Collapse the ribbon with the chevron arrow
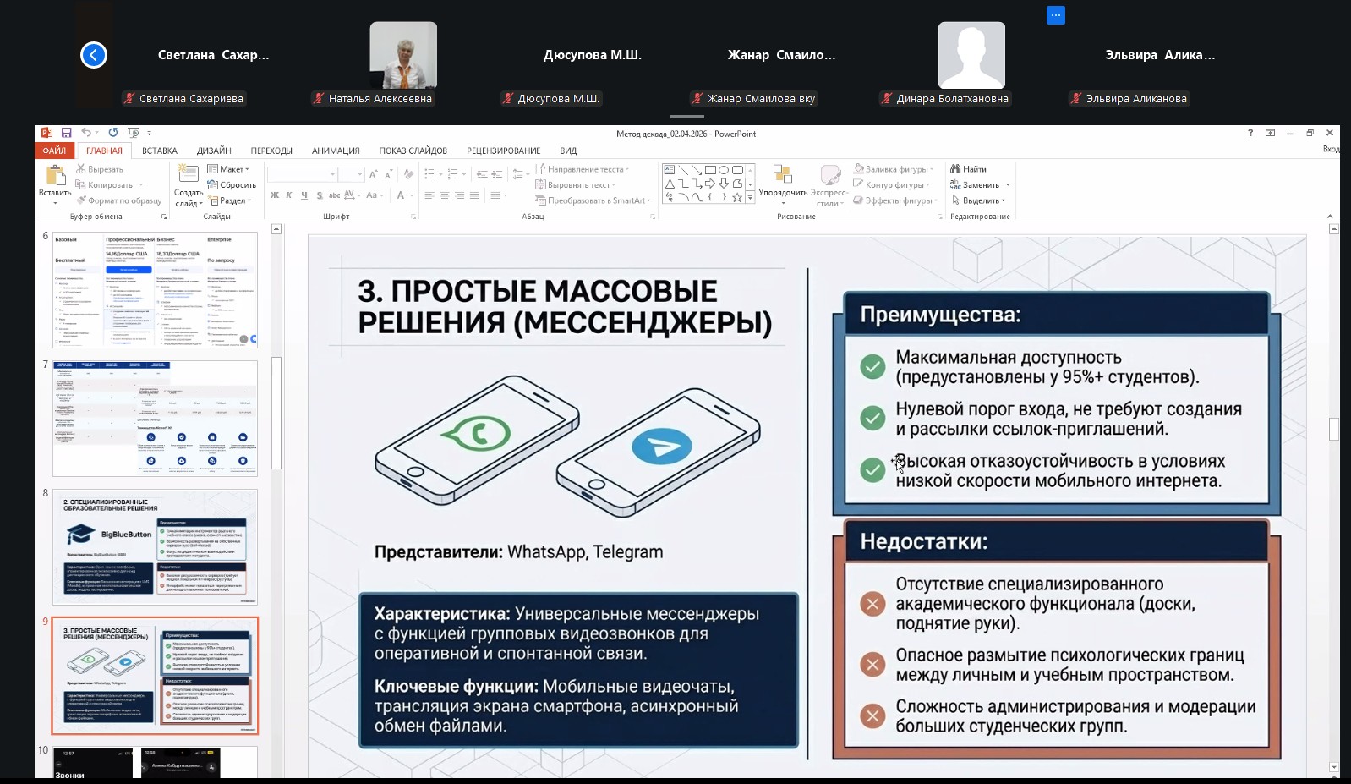This screenshot has height=784, width=1351. (1330, 217)
